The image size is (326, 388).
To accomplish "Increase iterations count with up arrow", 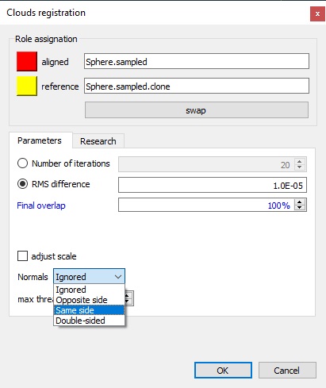I will [x=300, y=161].
